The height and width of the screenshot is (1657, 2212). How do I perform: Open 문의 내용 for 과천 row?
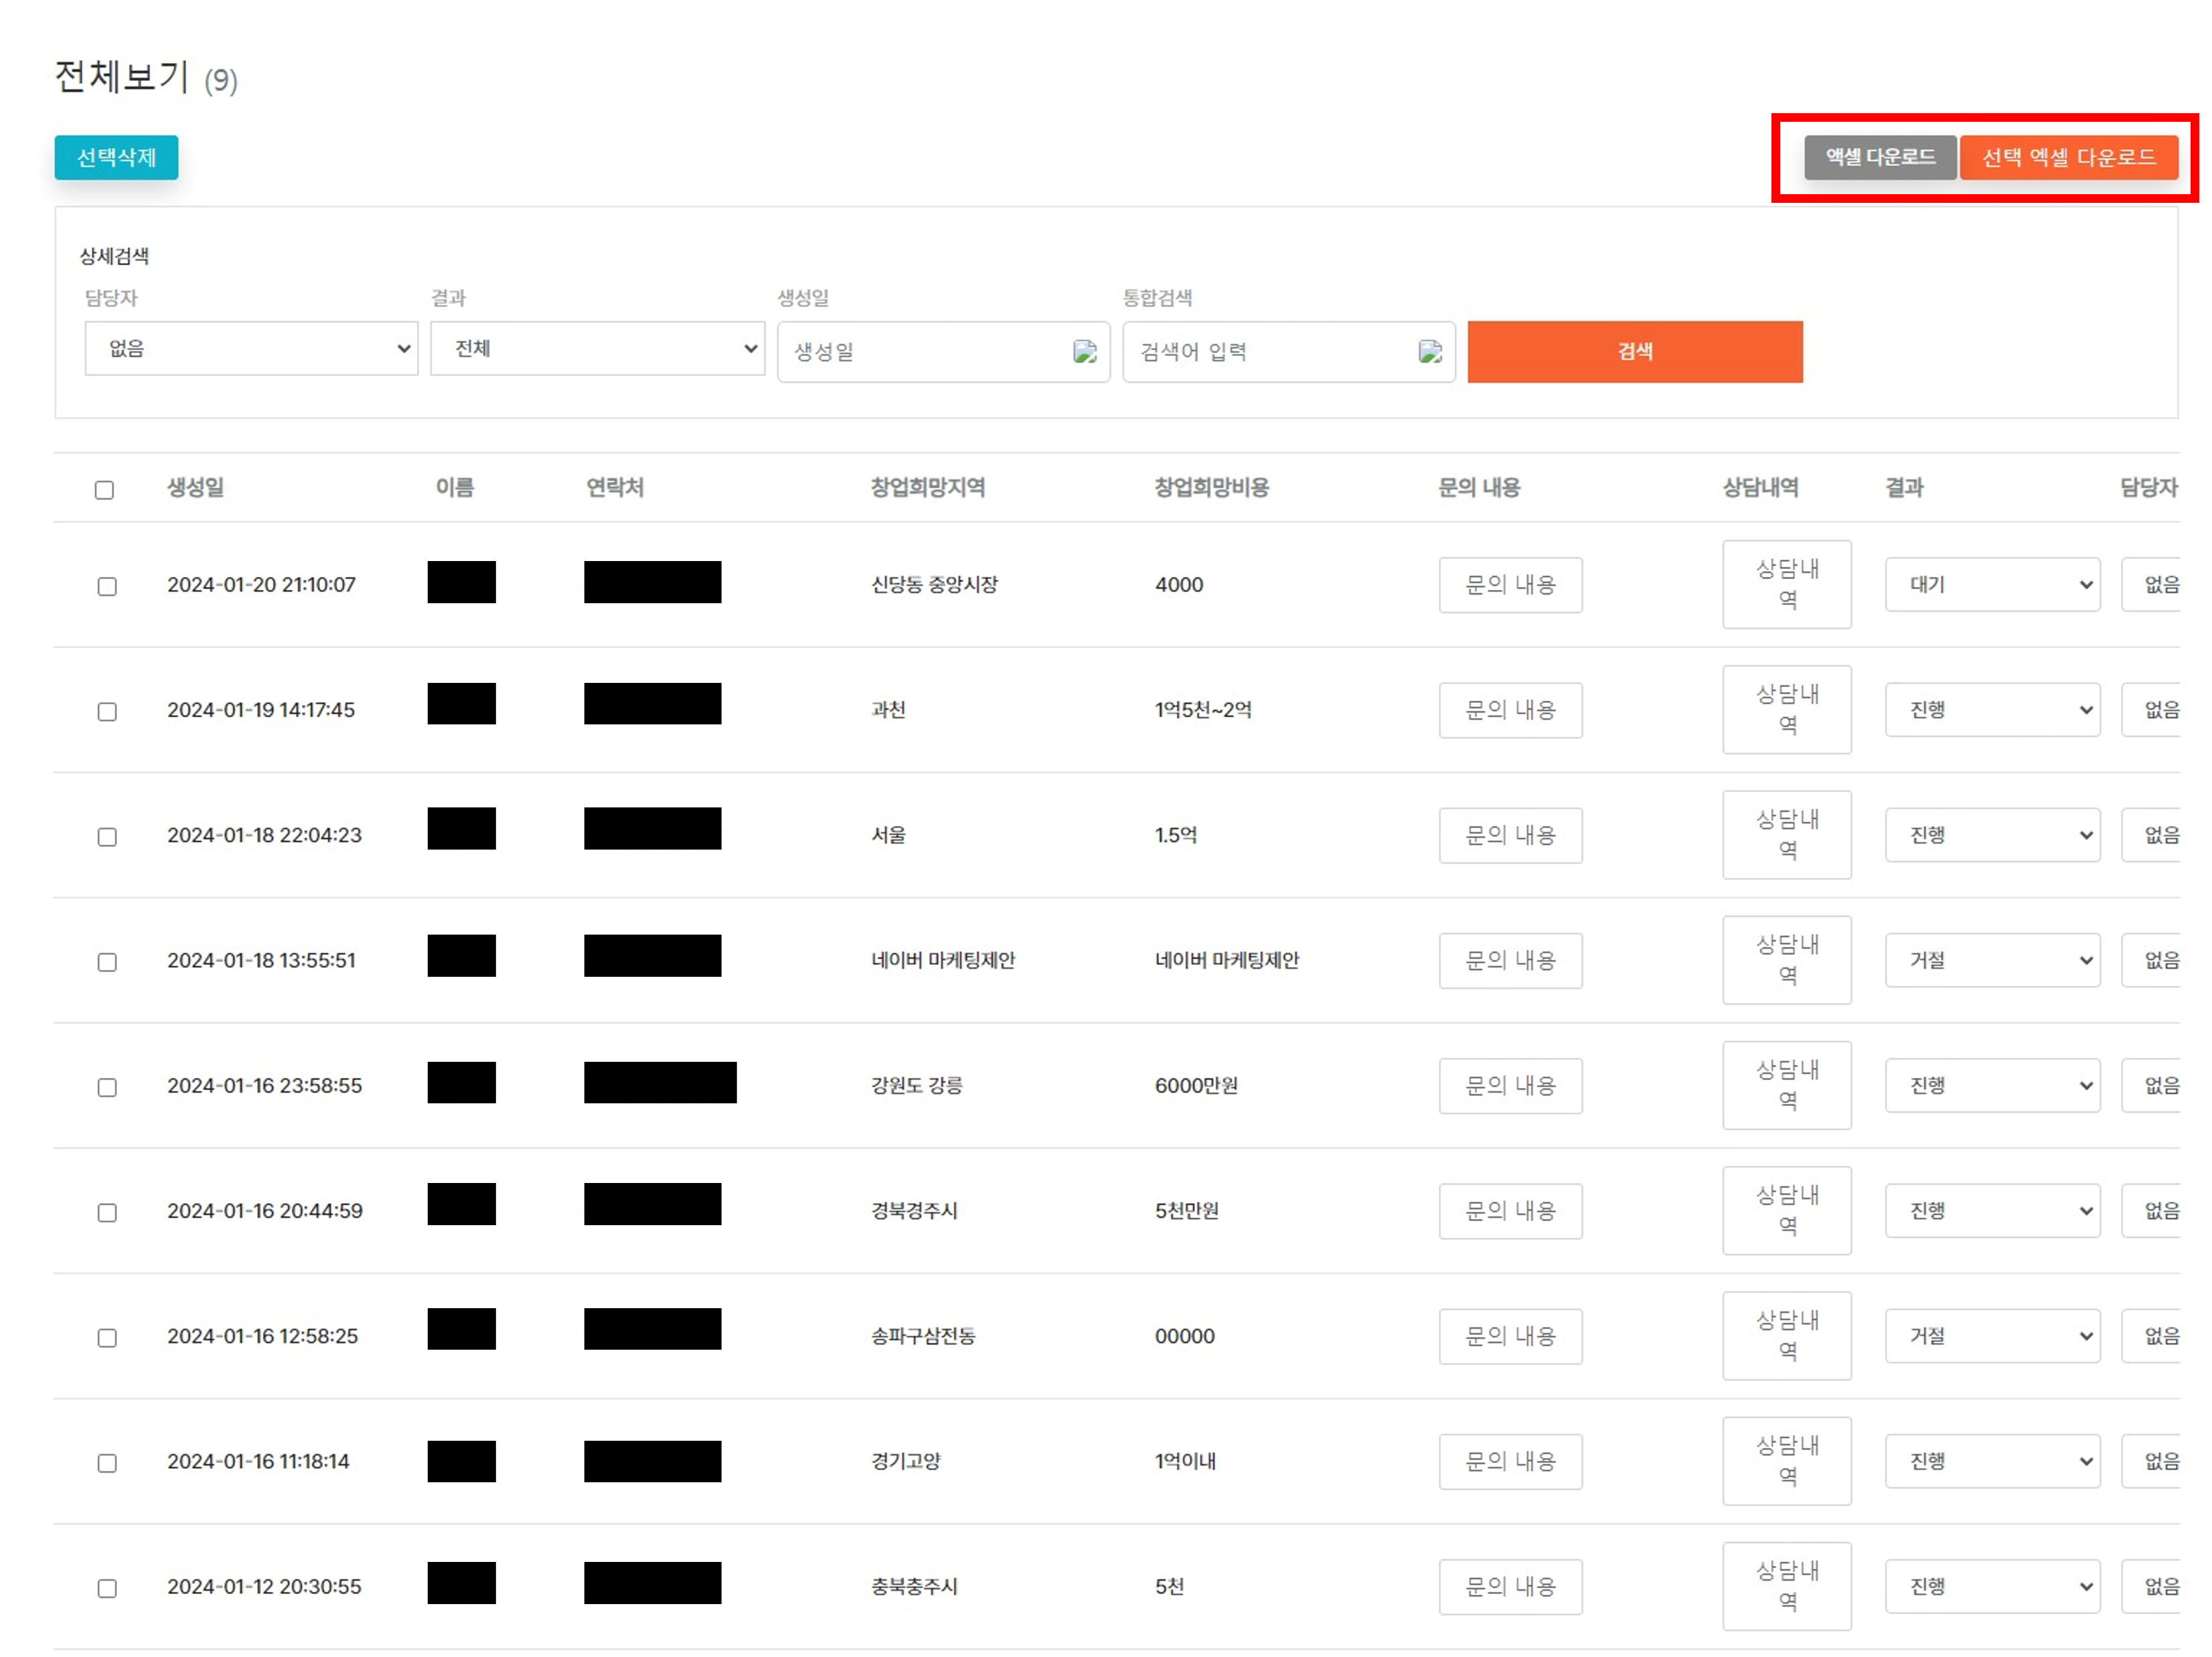[x=1510, y=709]
